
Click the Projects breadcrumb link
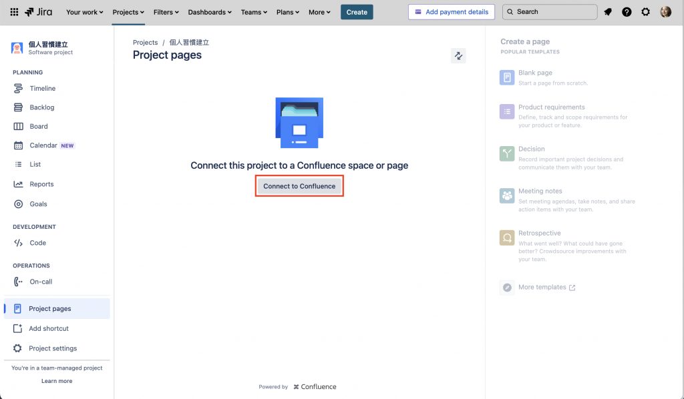point(145,42)
